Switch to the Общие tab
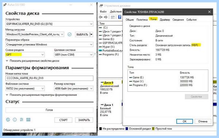This screenshot has height=138, width=219. [x=130, y=20]
